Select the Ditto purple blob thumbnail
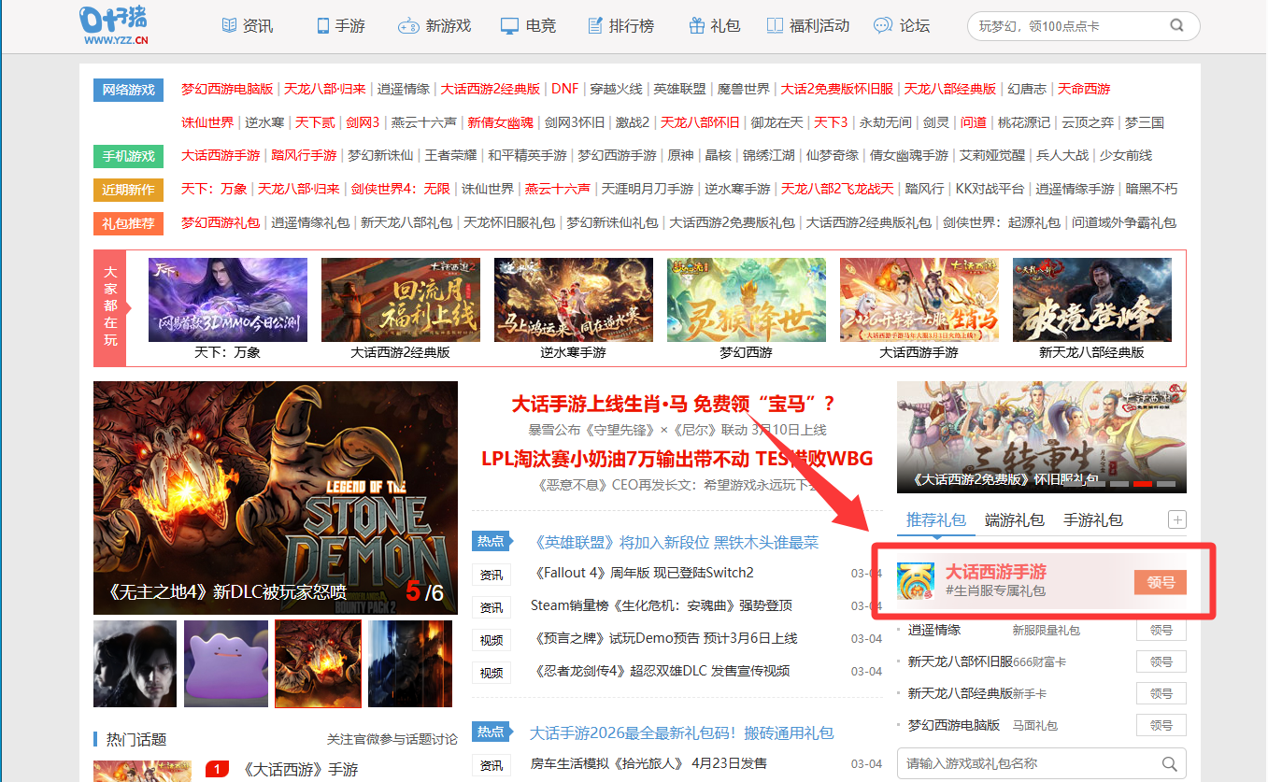This screenshot has width=1268, height=782. [226, 663]
